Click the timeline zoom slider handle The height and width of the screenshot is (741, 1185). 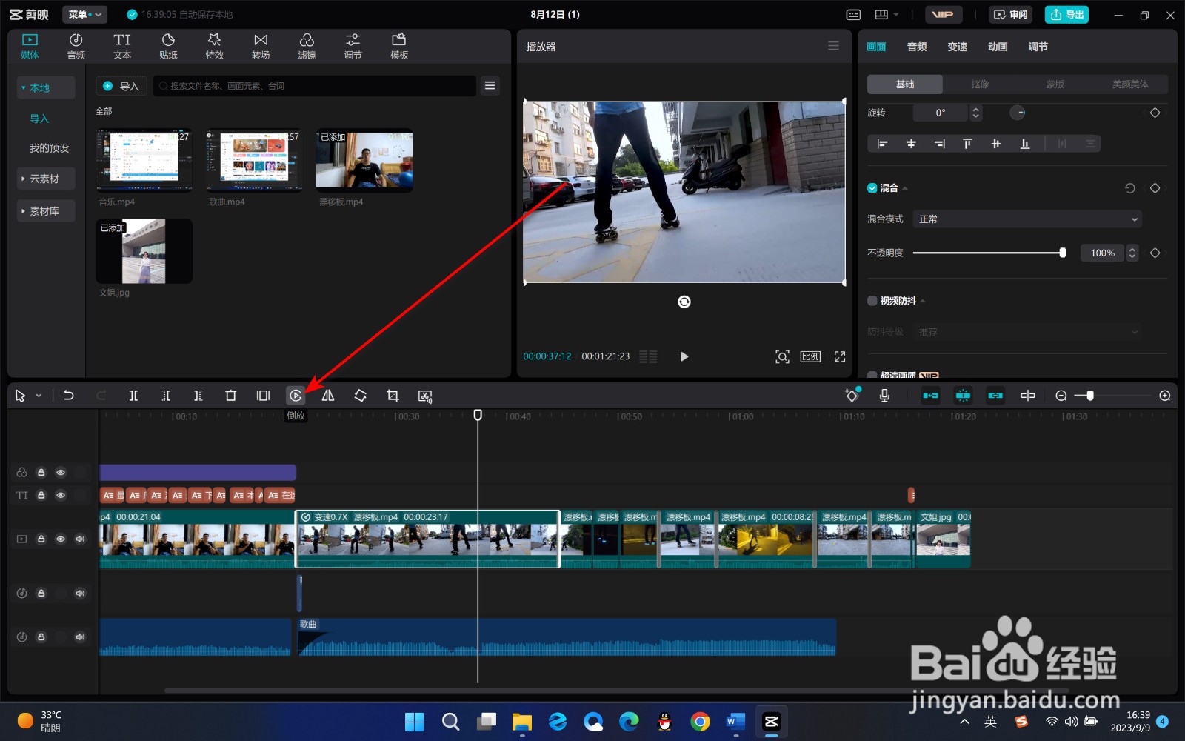pos(1090,396)
